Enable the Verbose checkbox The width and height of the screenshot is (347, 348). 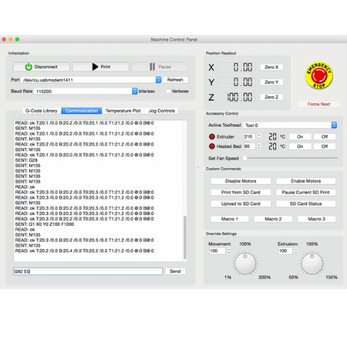point(168,91)
